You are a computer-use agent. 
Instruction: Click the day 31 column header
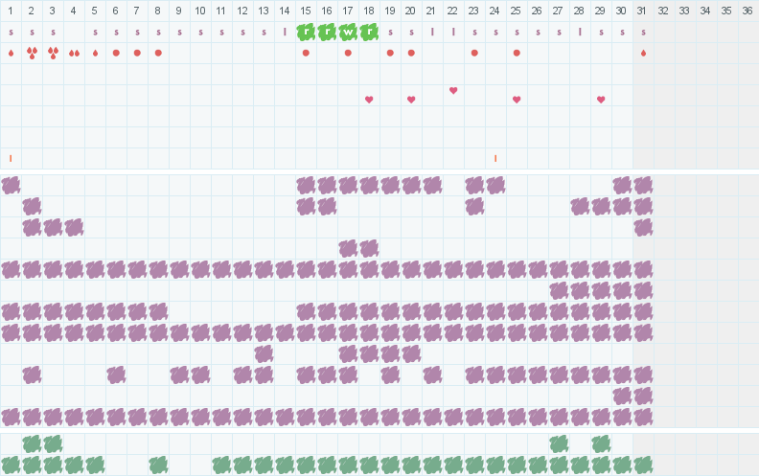click(642, 11)
